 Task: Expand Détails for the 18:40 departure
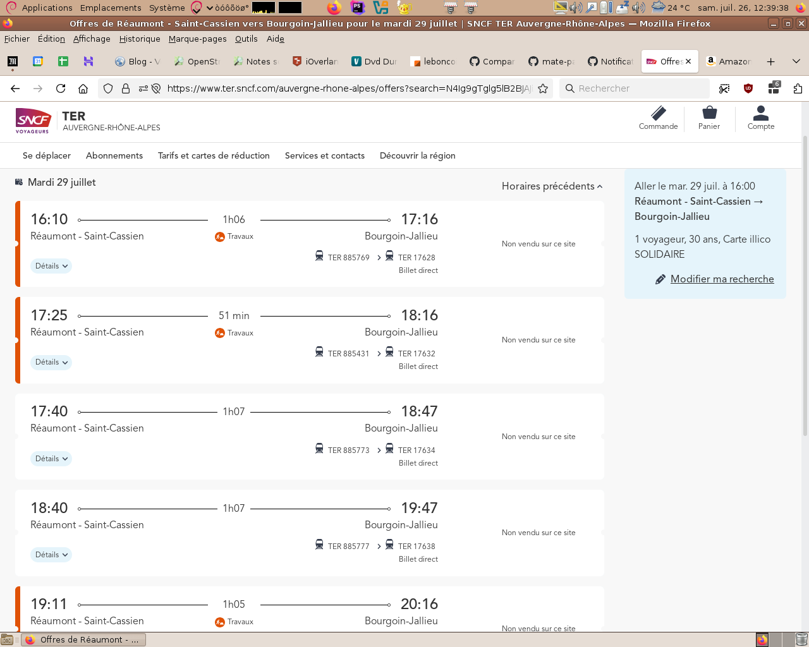point(51,555)
